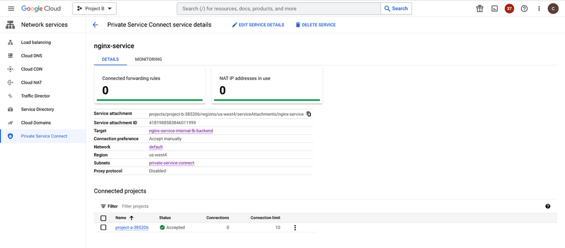
Task: Select the project-a-385206 row checkbox
Action: (x=104, y=227)
